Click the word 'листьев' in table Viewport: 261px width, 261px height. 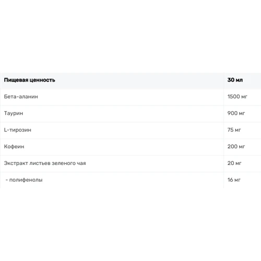(40, 163)
